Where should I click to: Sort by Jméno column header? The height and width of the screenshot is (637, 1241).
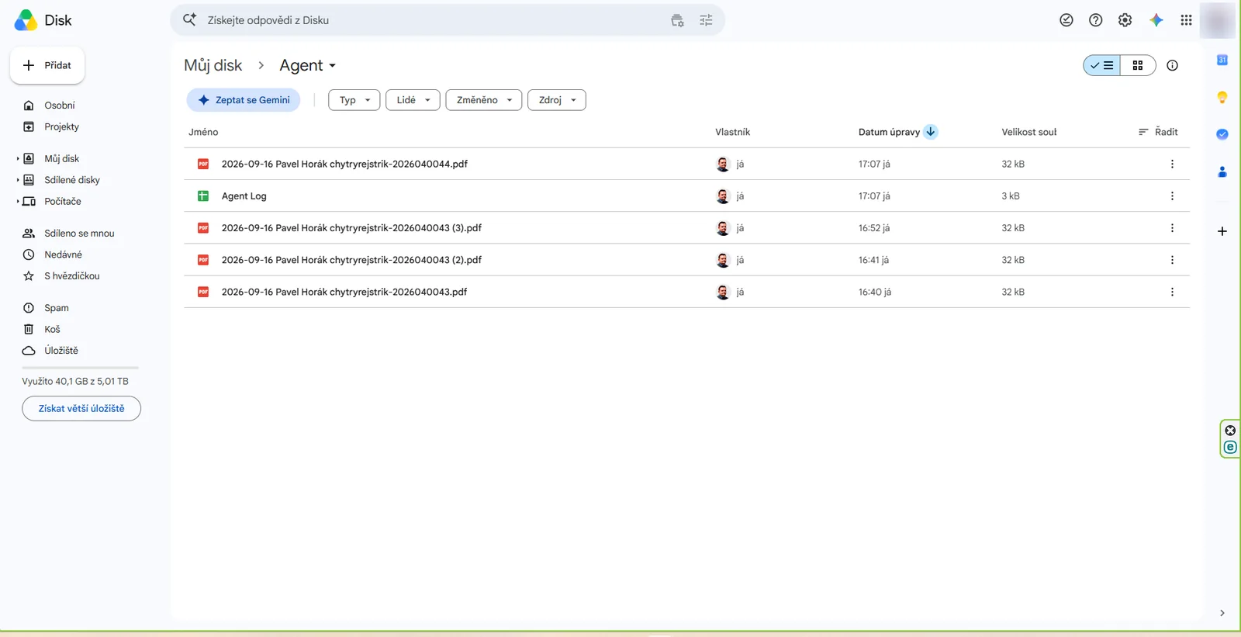tap(203, 132)
